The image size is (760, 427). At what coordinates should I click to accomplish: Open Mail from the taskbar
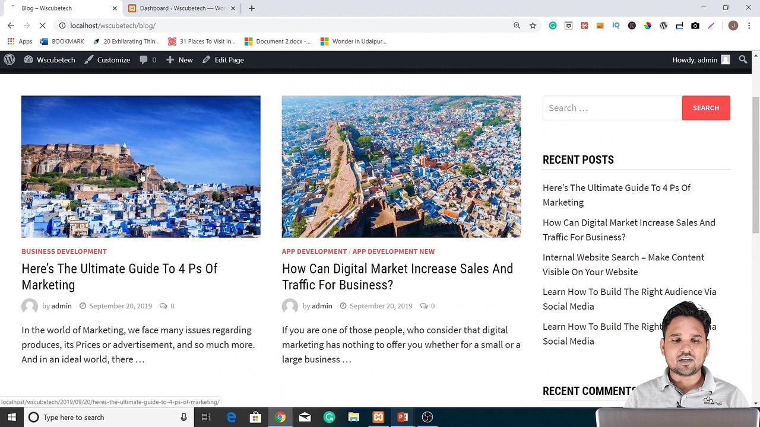click(305, 418)
